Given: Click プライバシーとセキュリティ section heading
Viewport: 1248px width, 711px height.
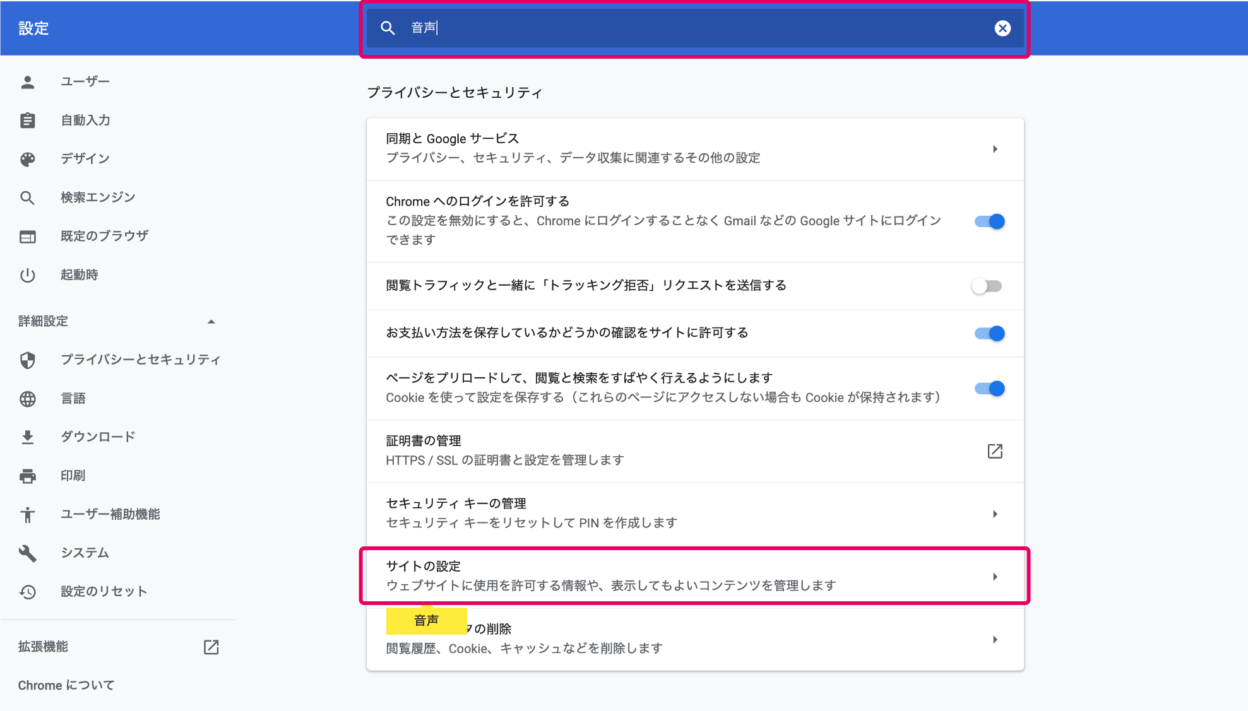Looking at the screenshot, I should point(455,93).
